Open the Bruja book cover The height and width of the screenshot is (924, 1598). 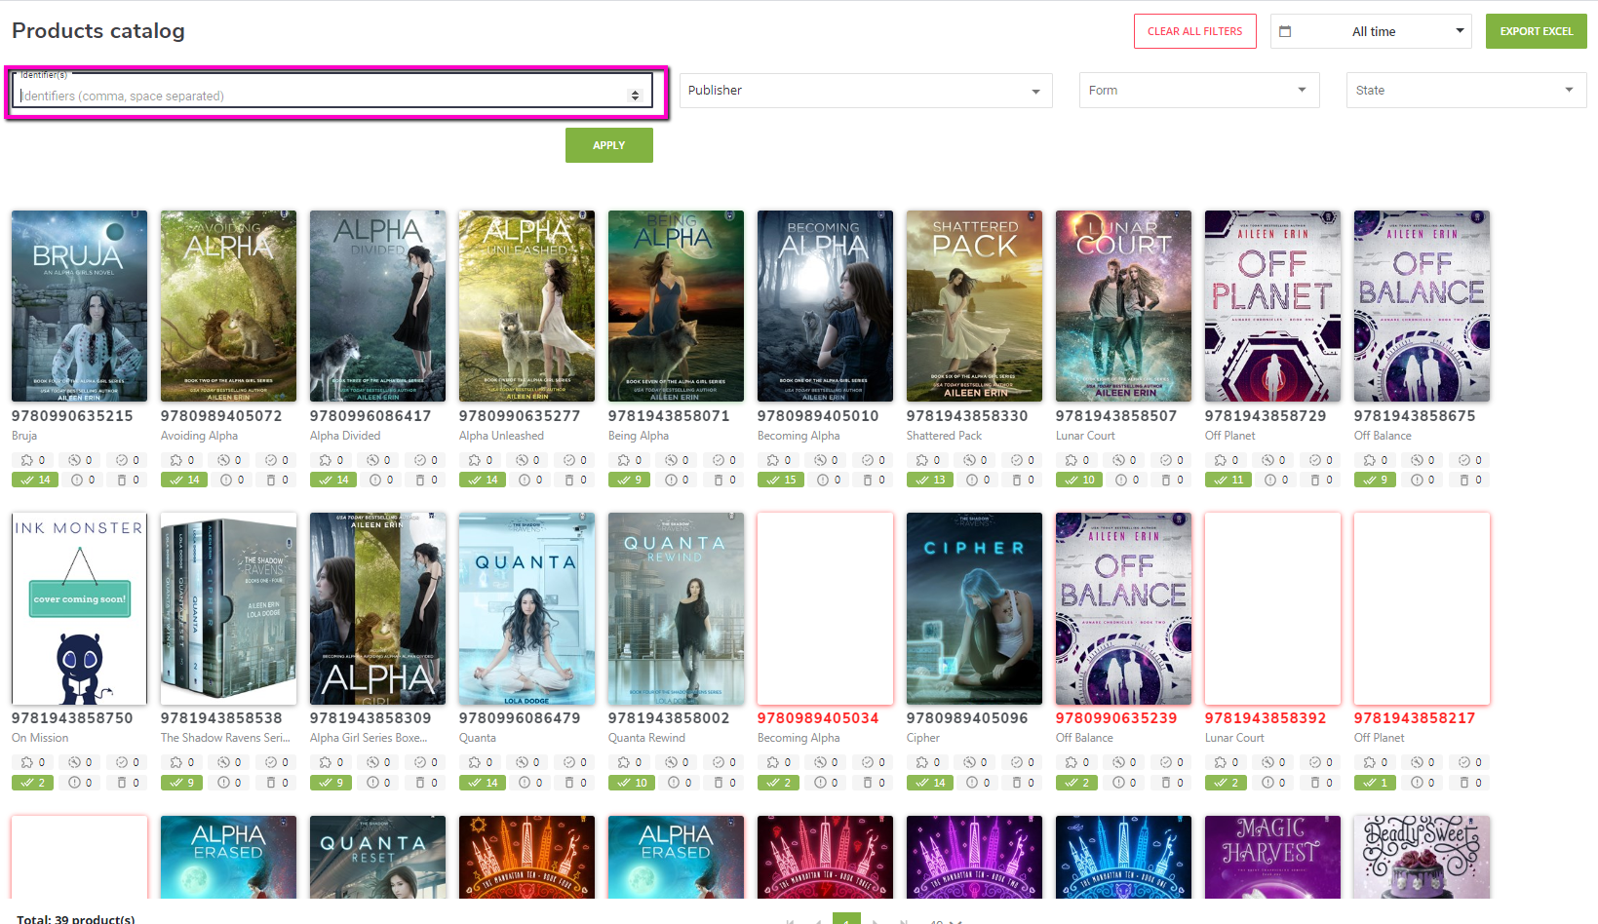point(79,306)
